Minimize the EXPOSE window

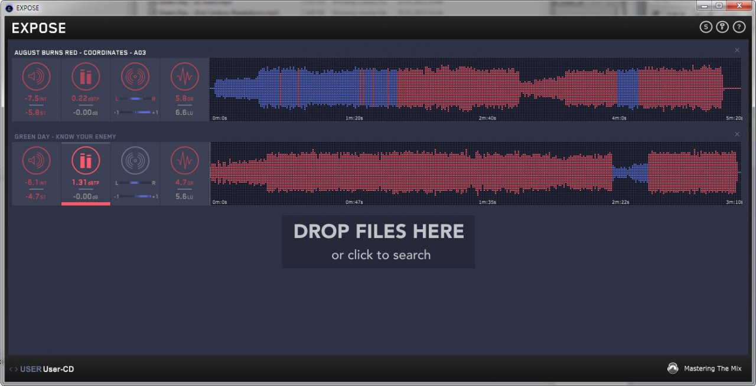coord(705,6)
